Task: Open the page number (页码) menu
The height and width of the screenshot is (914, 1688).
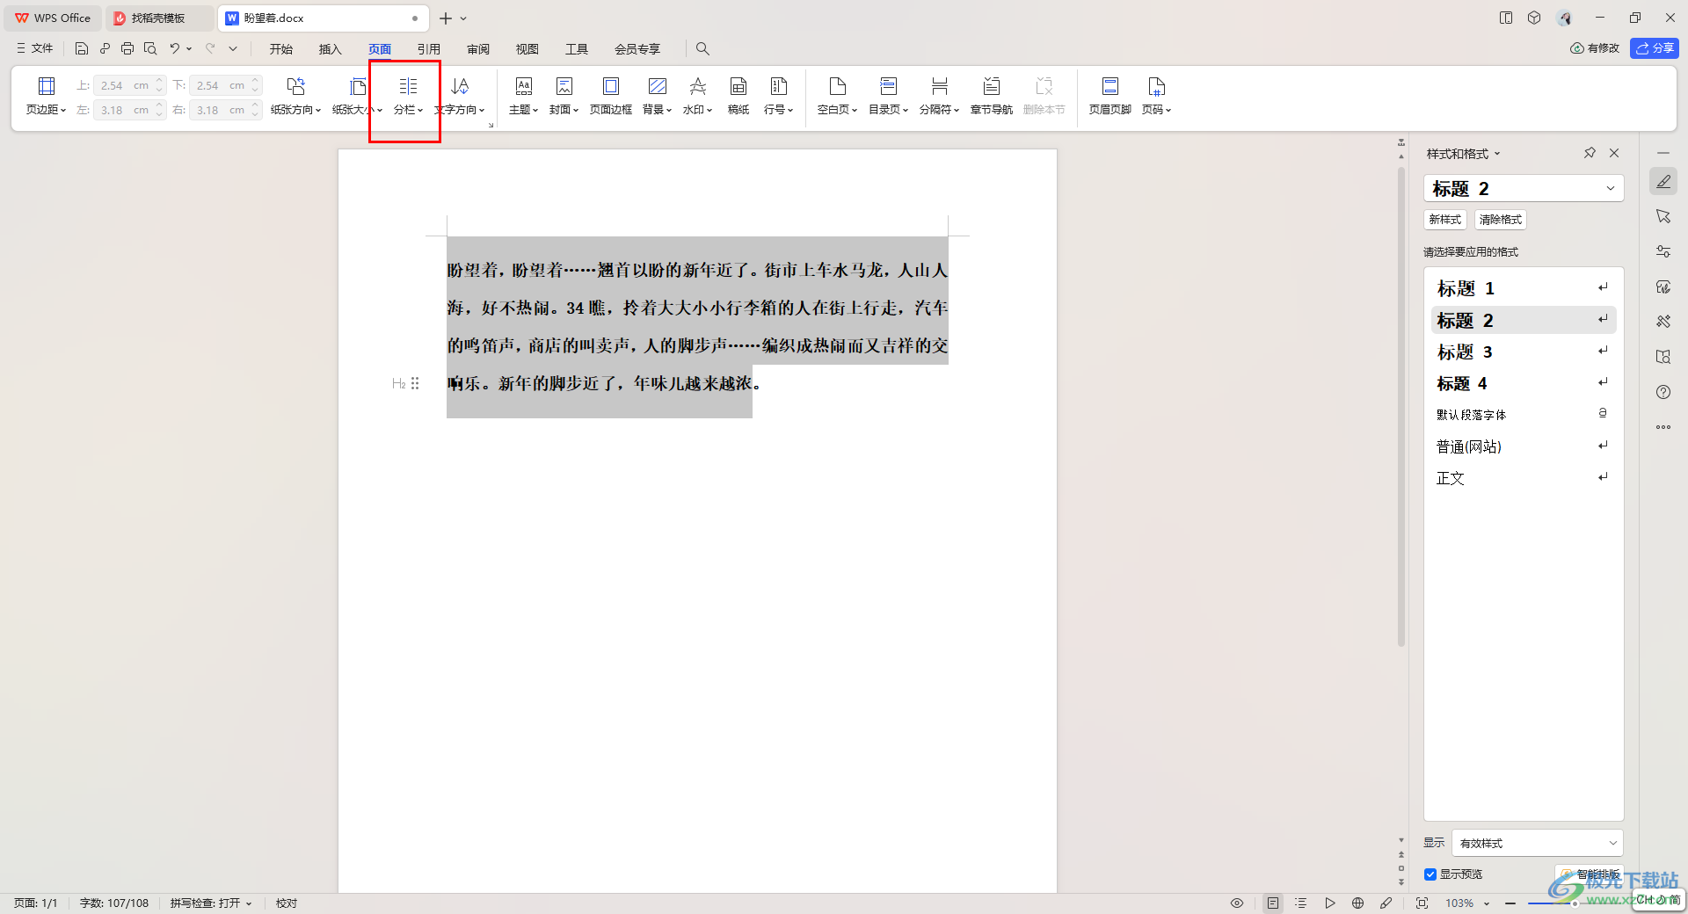Action: pyautogui.click(x=1156, y=95)
